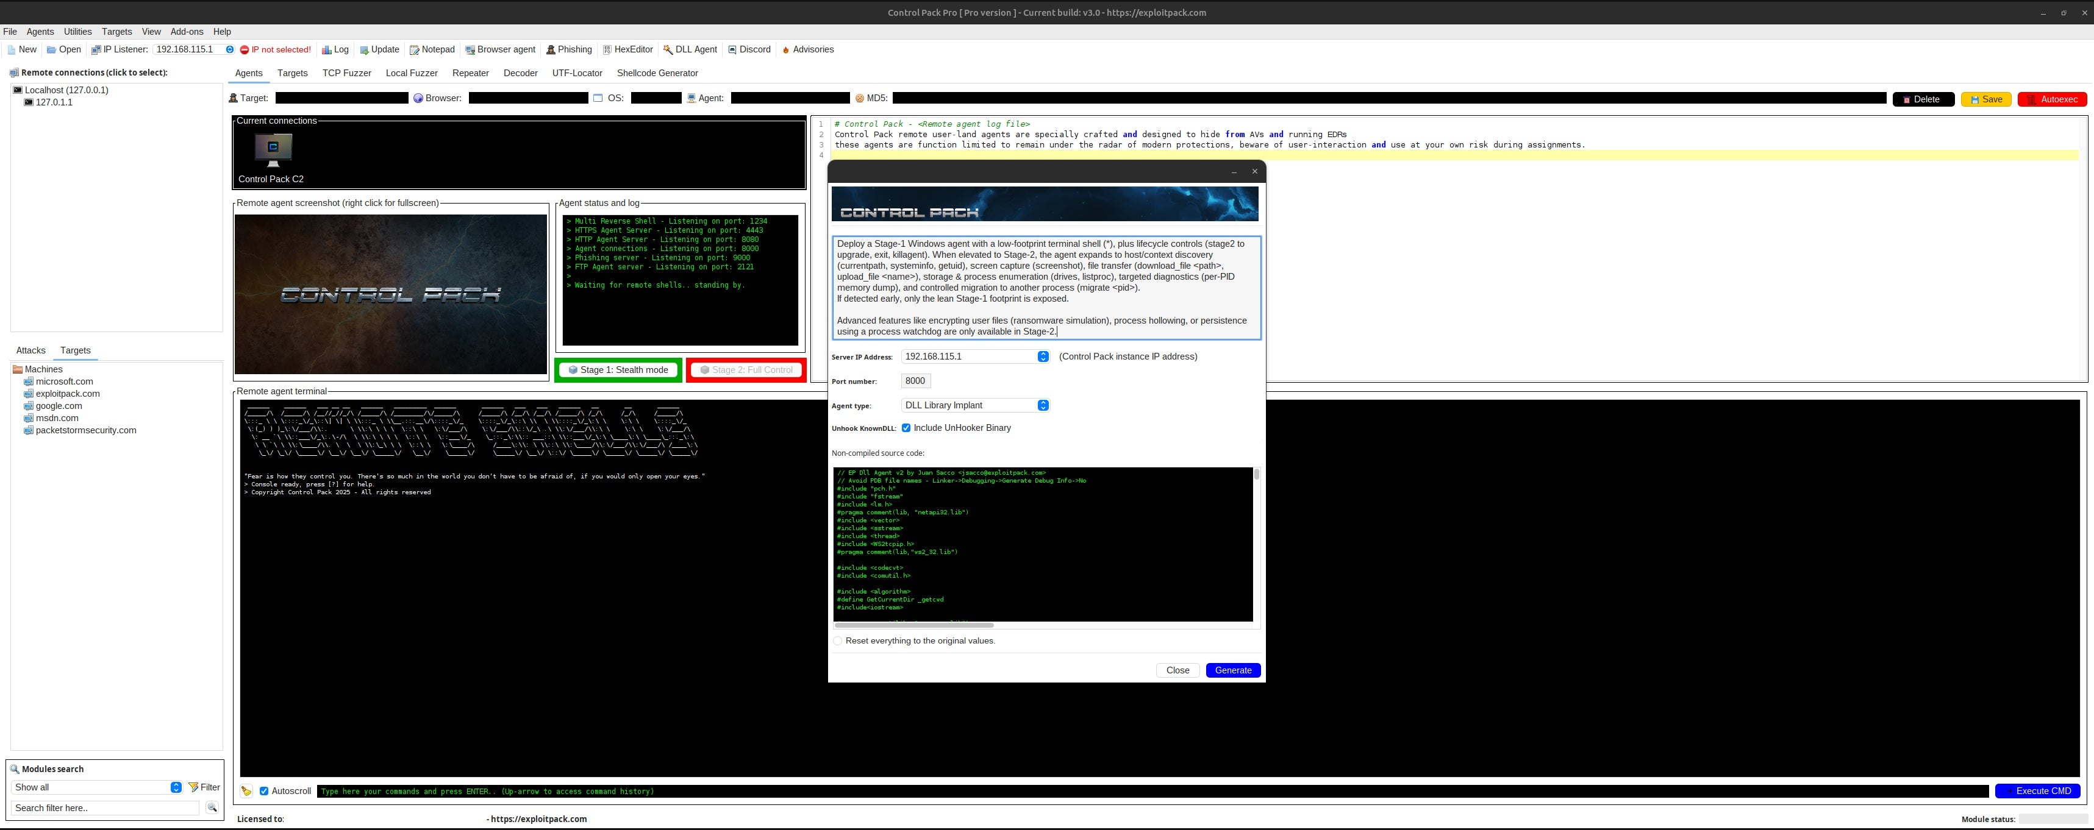Uncheck Include UnHooker Binary checkbox
2094x830 pixels.
tap(906, 428)
